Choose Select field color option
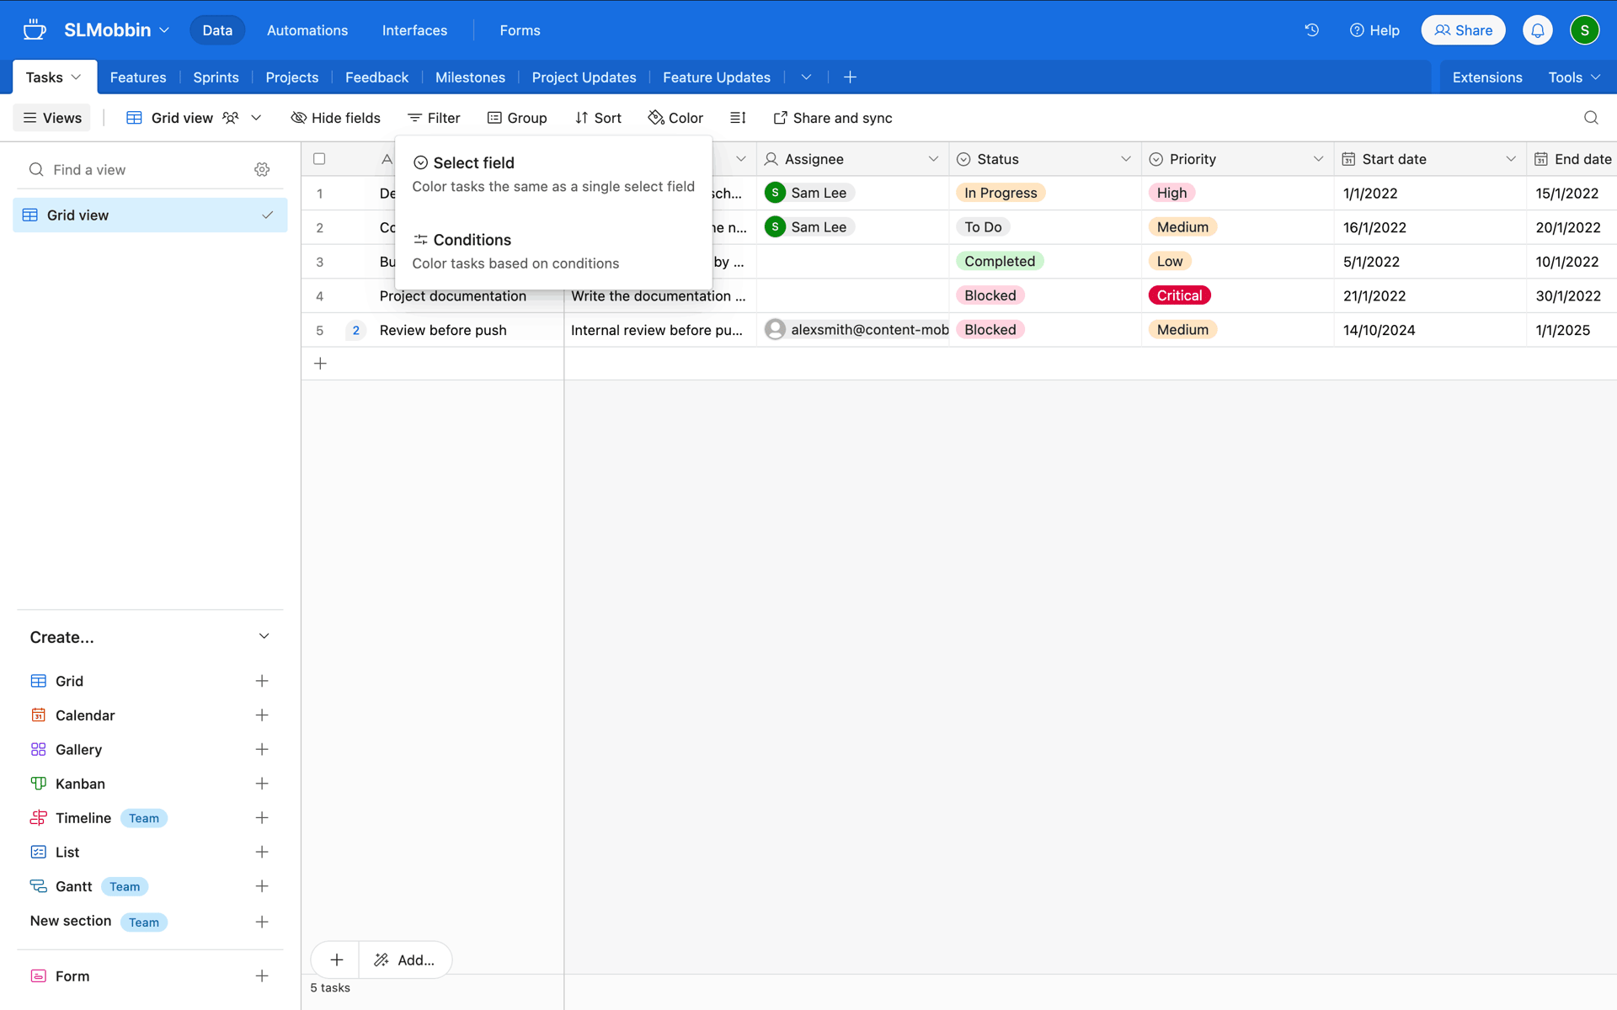This screenshot has width=1617, height=1010. (553, 174)
